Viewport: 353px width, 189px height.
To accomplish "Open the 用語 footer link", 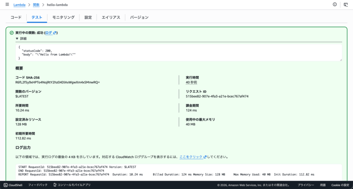I will [323, 185].
